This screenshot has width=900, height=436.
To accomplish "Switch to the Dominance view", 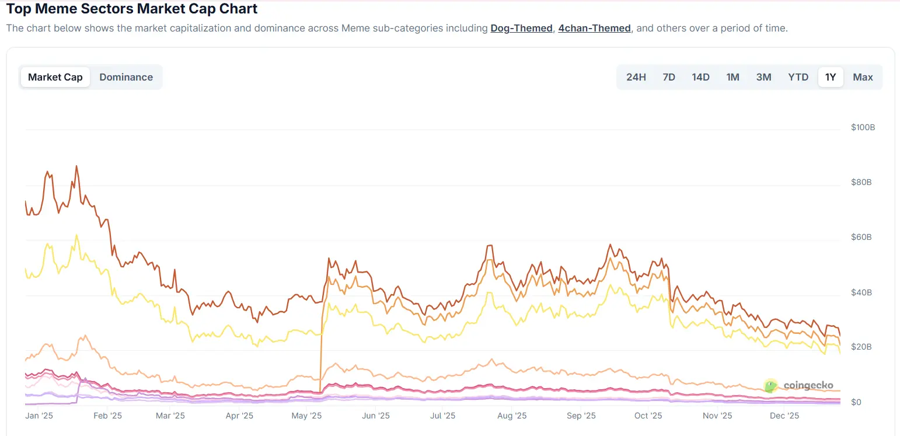I will [x=126, y=76].
